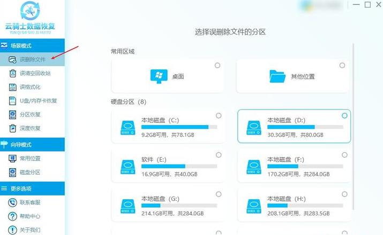383x235 pixels.
Task: Click the 误清空回收站 recycle bin icon
Action: tap(12, 73)
